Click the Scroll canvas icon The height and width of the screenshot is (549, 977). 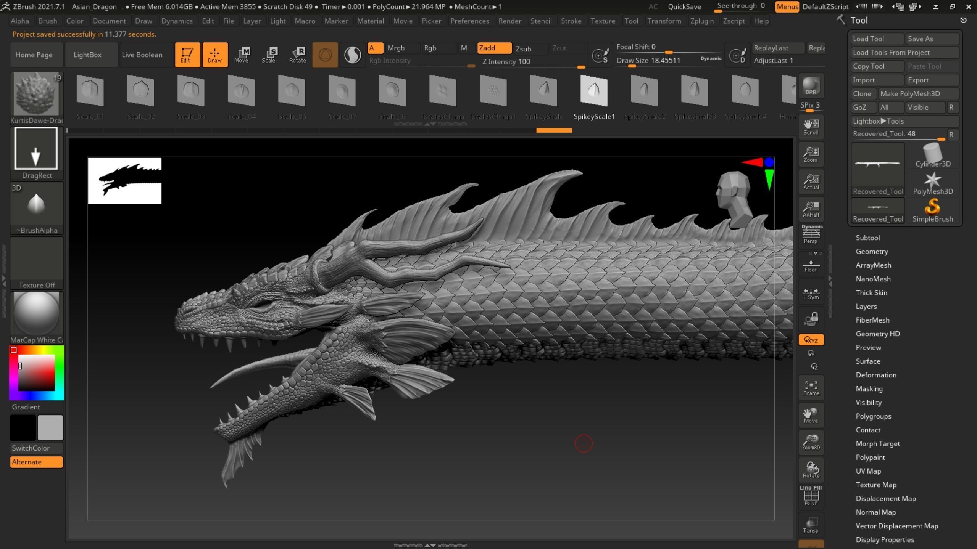(811, 127)
